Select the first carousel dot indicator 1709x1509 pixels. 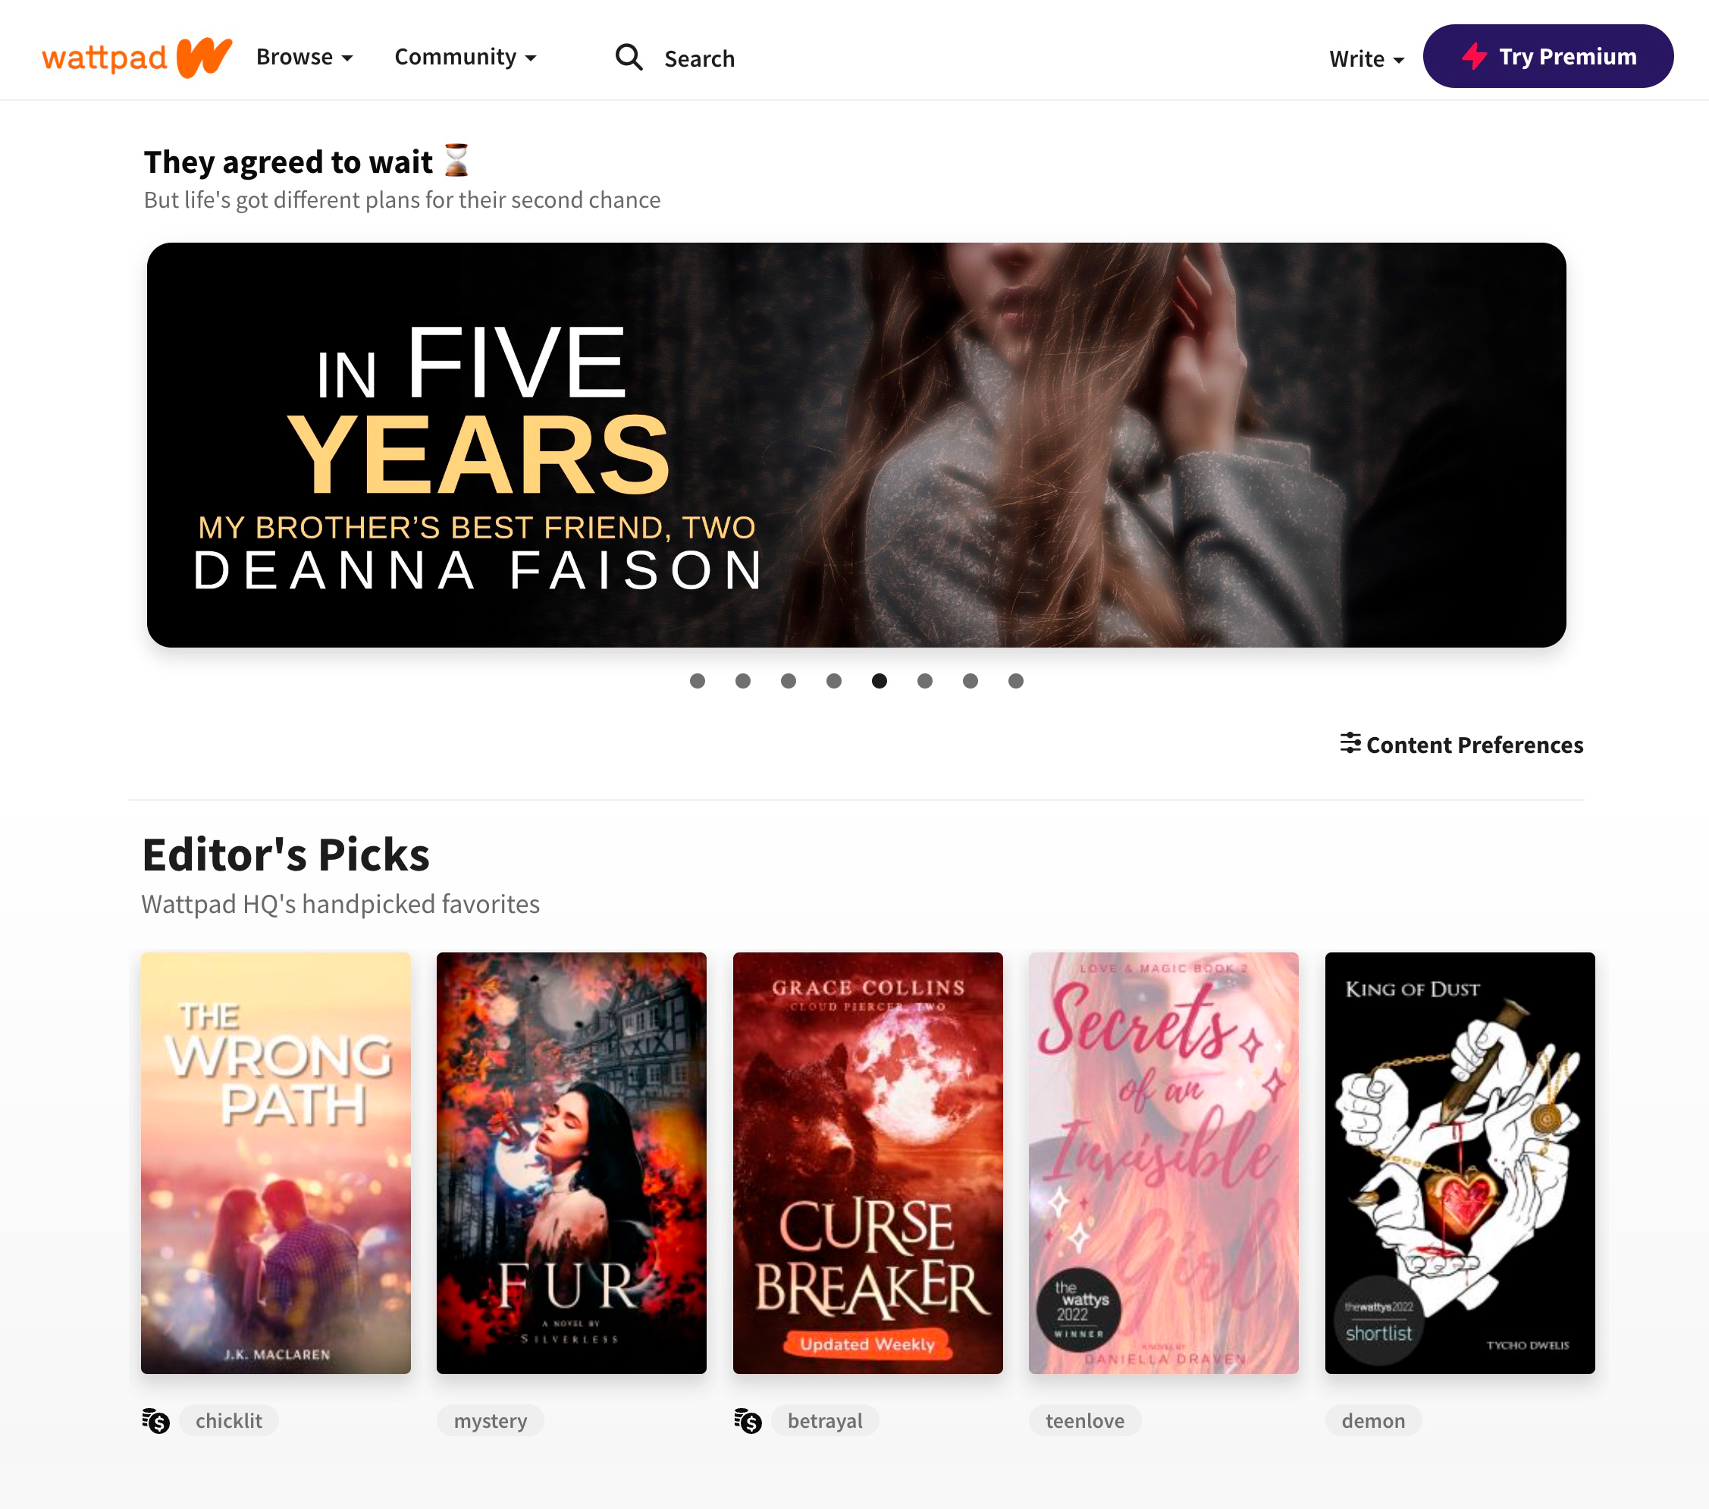click(x=698, y=680)
